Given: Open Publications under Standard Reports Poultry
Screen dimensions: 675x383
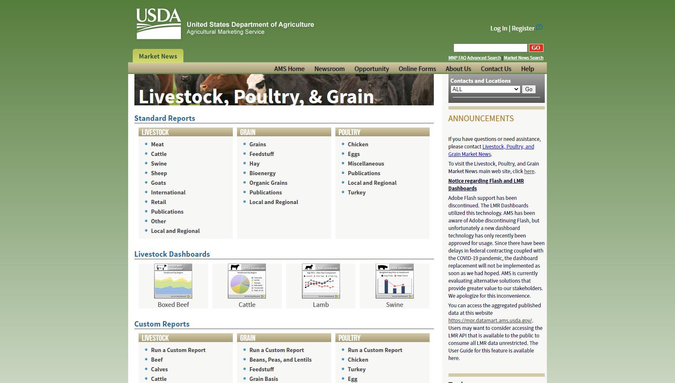Looking at the screenshot, I should 364,173.
